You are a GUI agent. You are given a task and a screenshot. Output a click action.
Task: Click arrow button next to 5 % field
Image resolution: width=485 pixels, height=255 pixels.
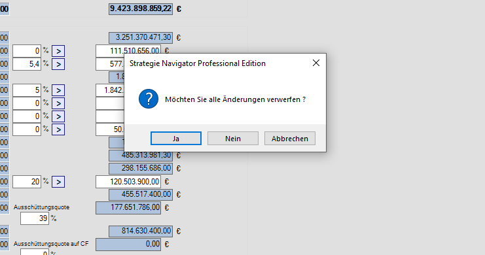58,90
